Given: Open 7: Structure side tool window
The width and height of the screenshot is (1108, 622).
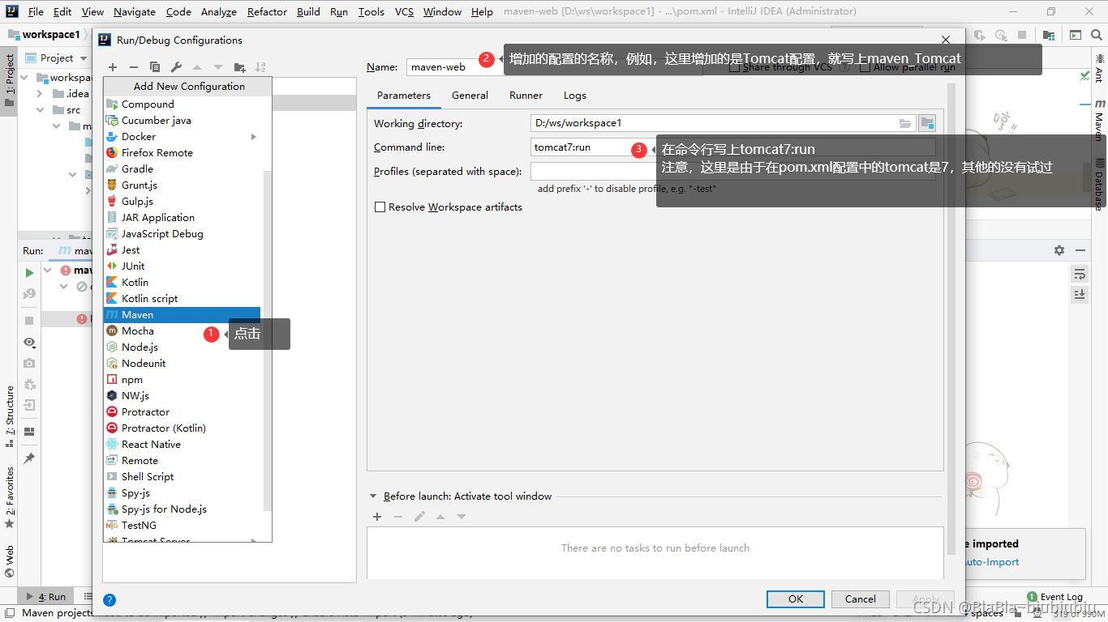Looking at the screenshot, I should tap(9, 417).
